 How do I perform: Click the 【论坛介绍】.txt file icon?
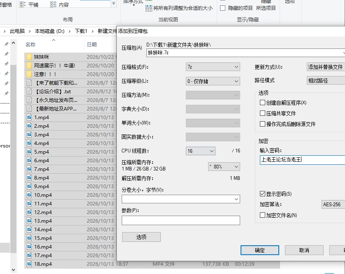coord(29,92)
